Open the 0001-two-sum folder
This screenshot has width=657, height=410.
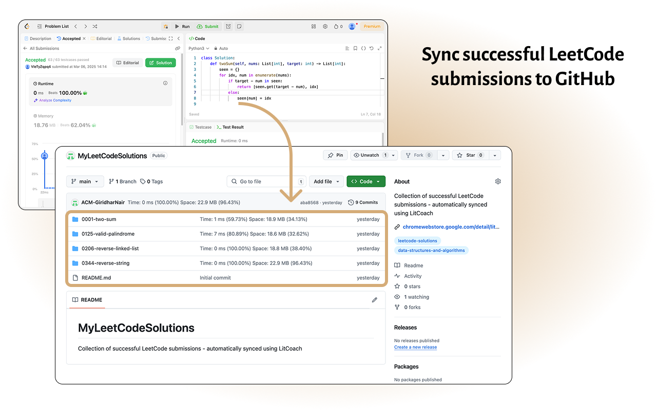click(x=99, y=219)
